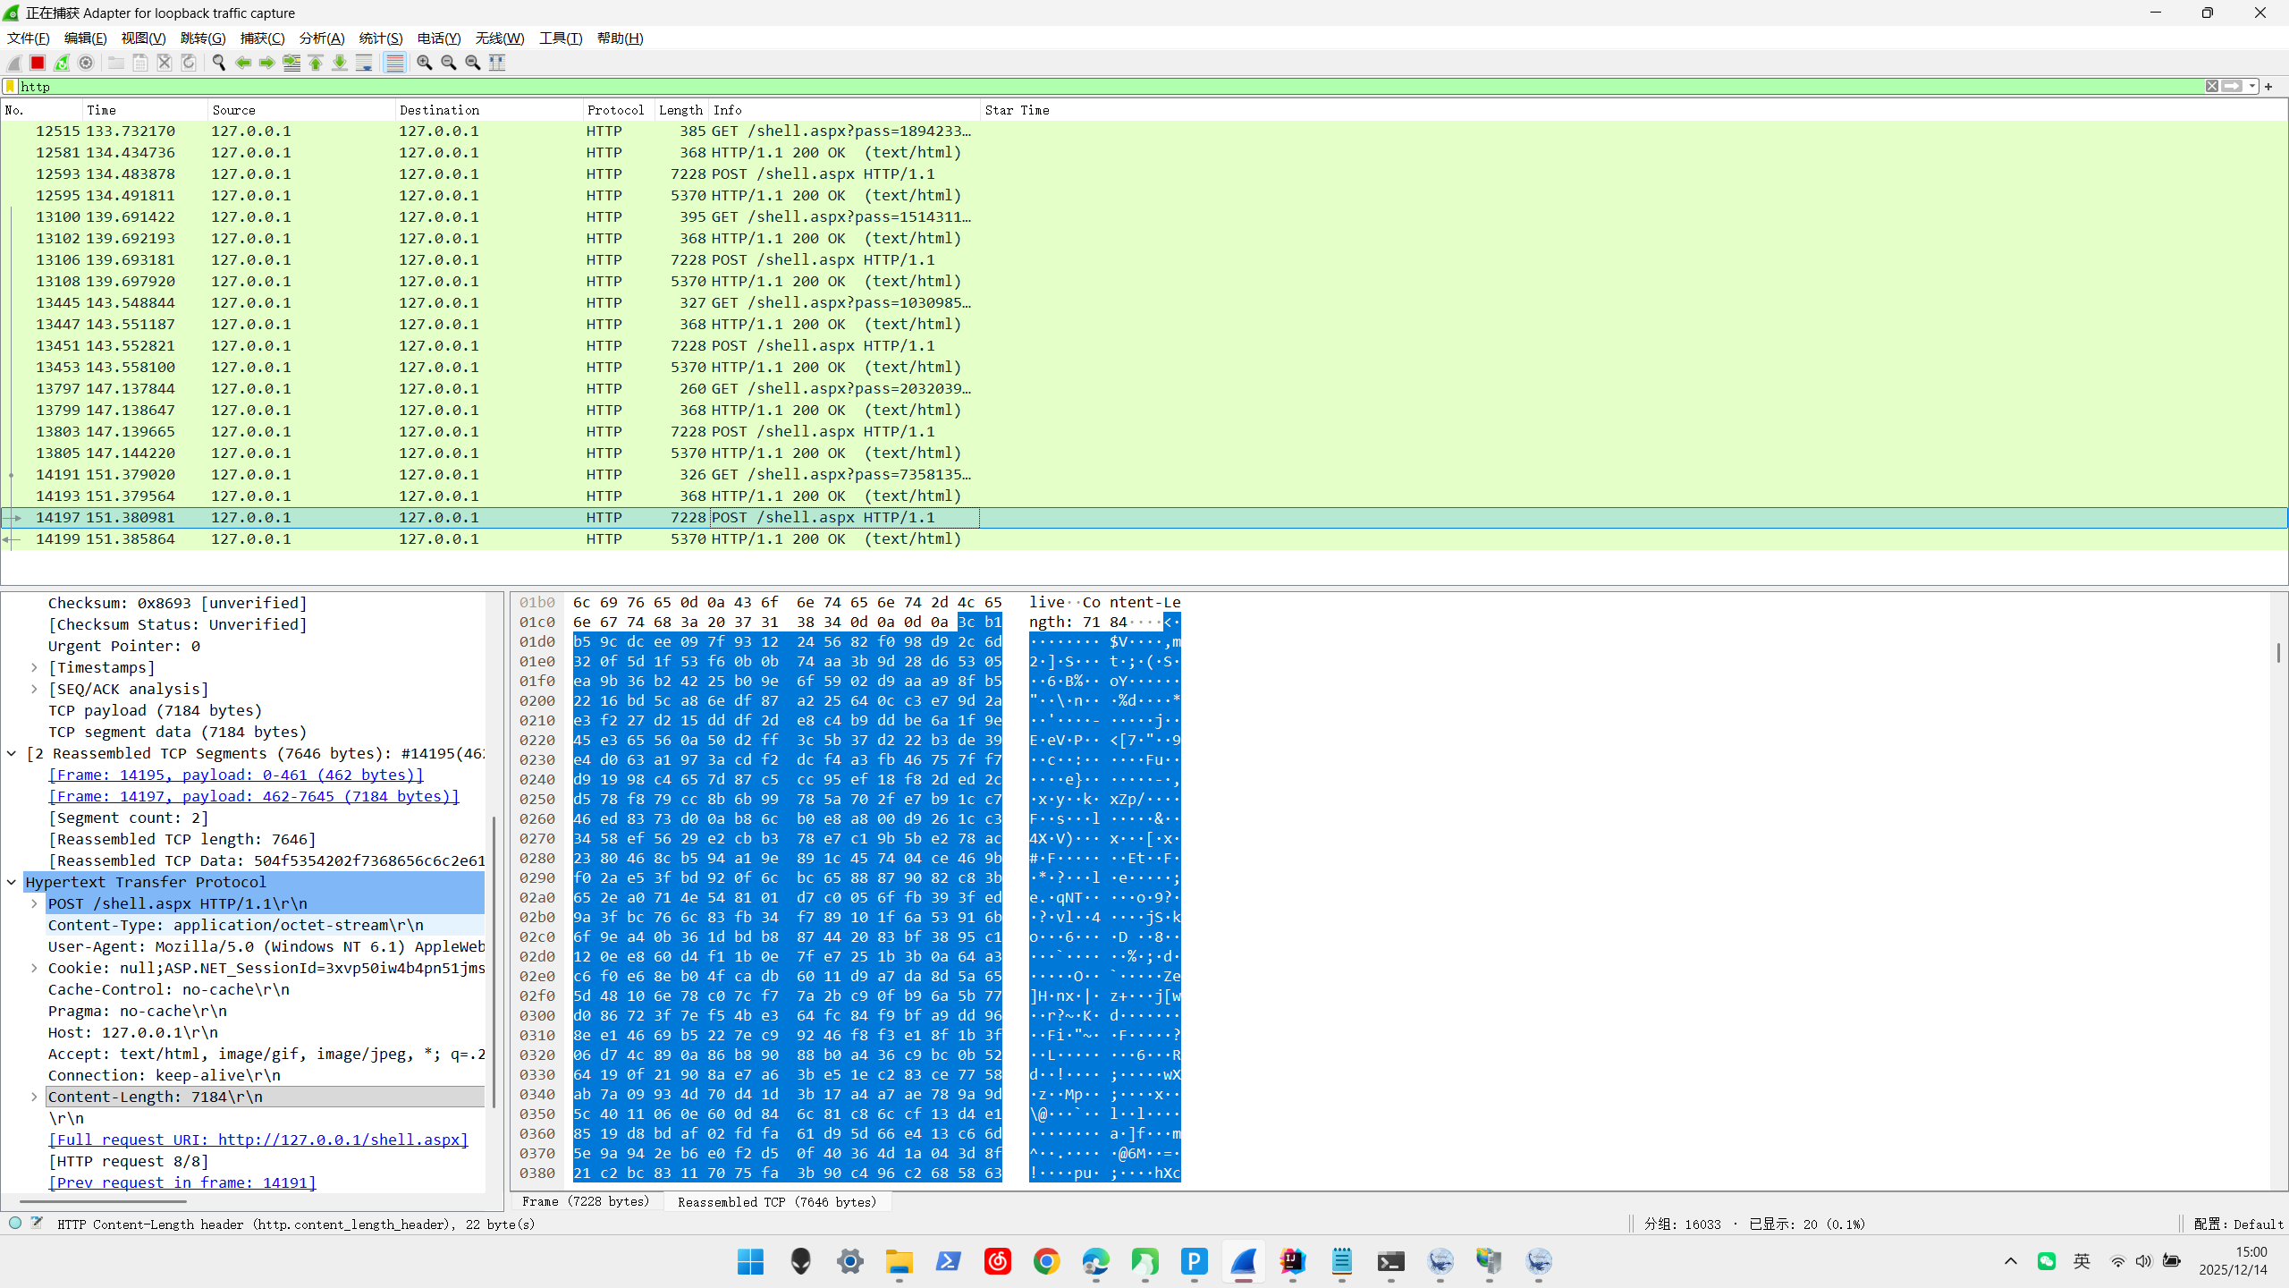Viewport: 2289px width, 1288px height.
Task: Go to the first packet
Action: coord(316,63)
